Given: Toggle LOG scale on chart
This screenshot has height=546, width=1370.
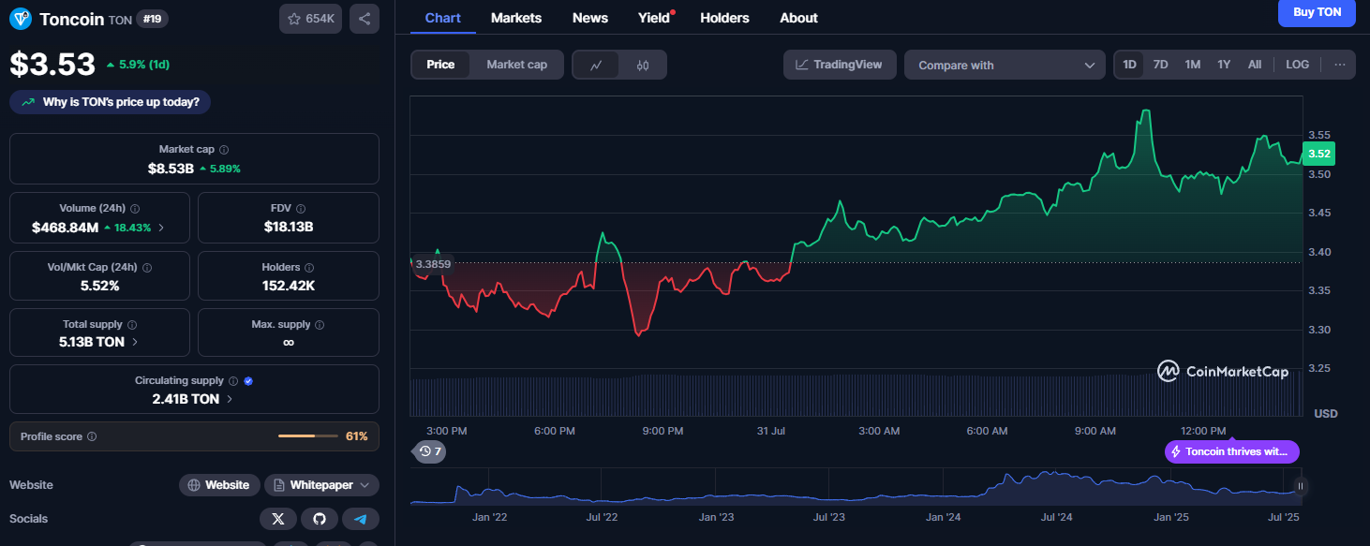Looking at the screenshot, I should click(1297, 65).
